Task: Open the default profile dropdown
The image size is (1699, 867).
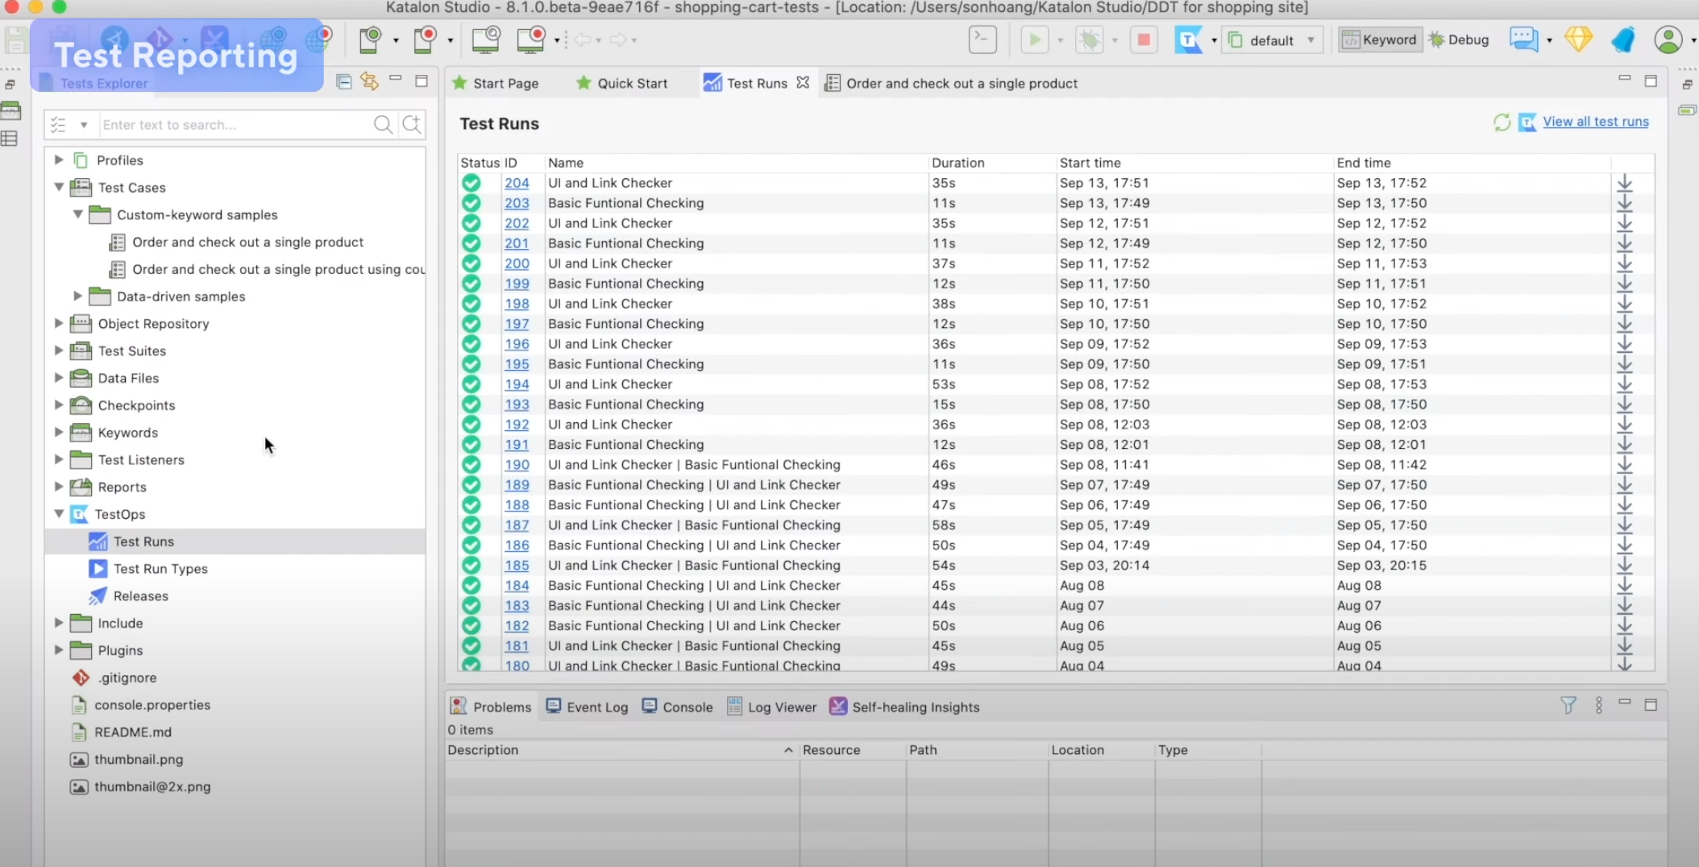Action: (x=1273, y=39)
